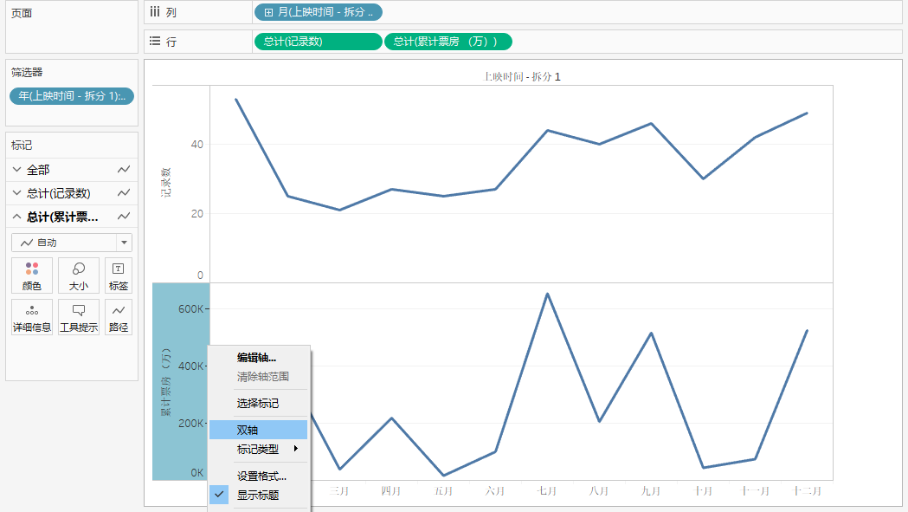908x512 pixels.
Task: Click the 九月 axis label
Action: (651, 491)
